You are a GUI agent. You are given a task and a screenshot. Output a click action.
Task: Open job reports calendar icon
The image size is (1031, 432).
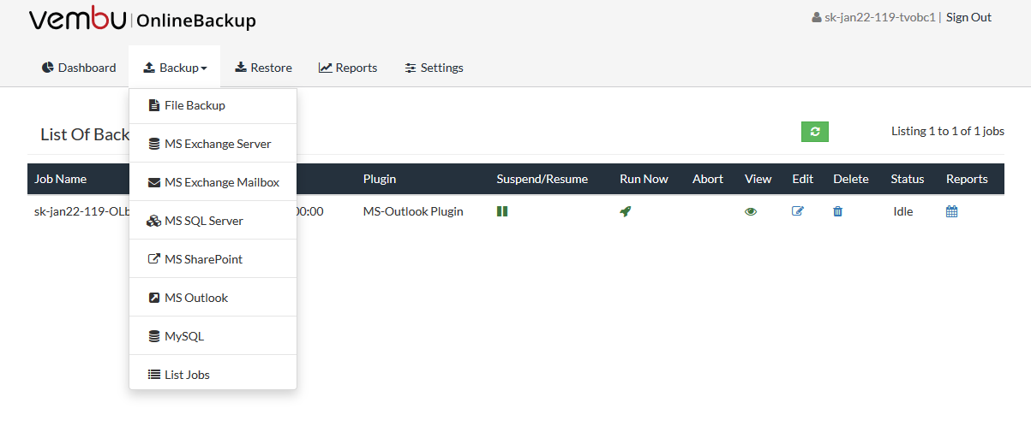click(951, 211)
